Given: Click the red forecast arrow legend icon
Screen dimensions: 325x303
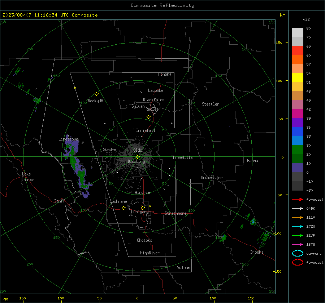Looking at the screenshot, I should (298, 199).
